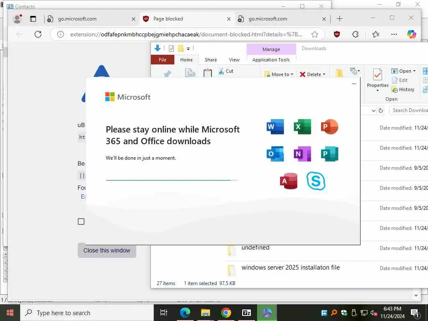Refresh the Edge page
The width and height of the screenshot is (428, 321).
pos(38,34)
